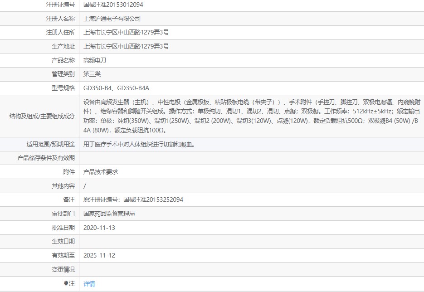Click the 批准日期 label

tap(63, 228)
